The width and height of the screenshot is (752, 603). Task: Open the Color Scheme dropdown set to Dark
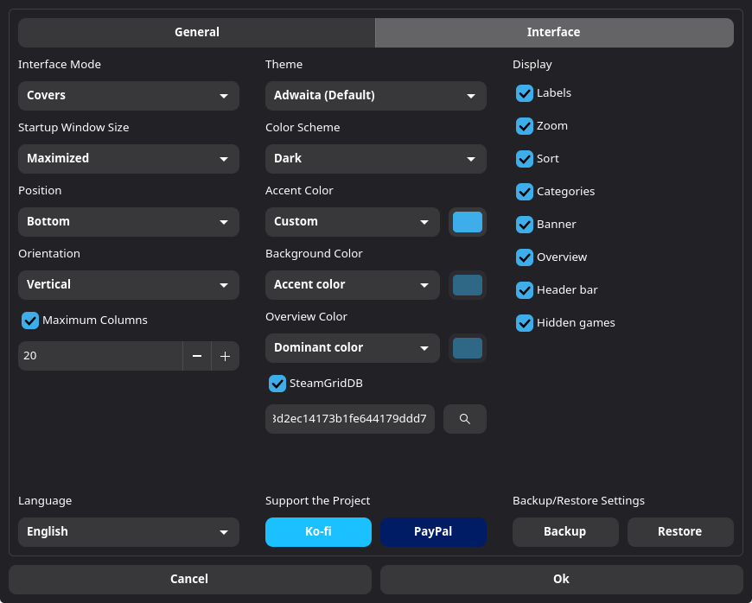tap(375, 159)
